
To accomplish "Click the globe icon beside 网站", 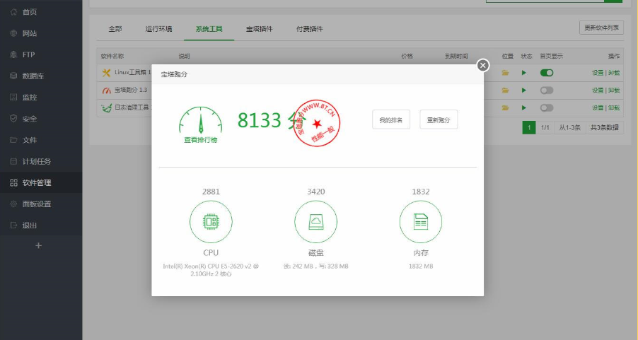I will (13, 33).
